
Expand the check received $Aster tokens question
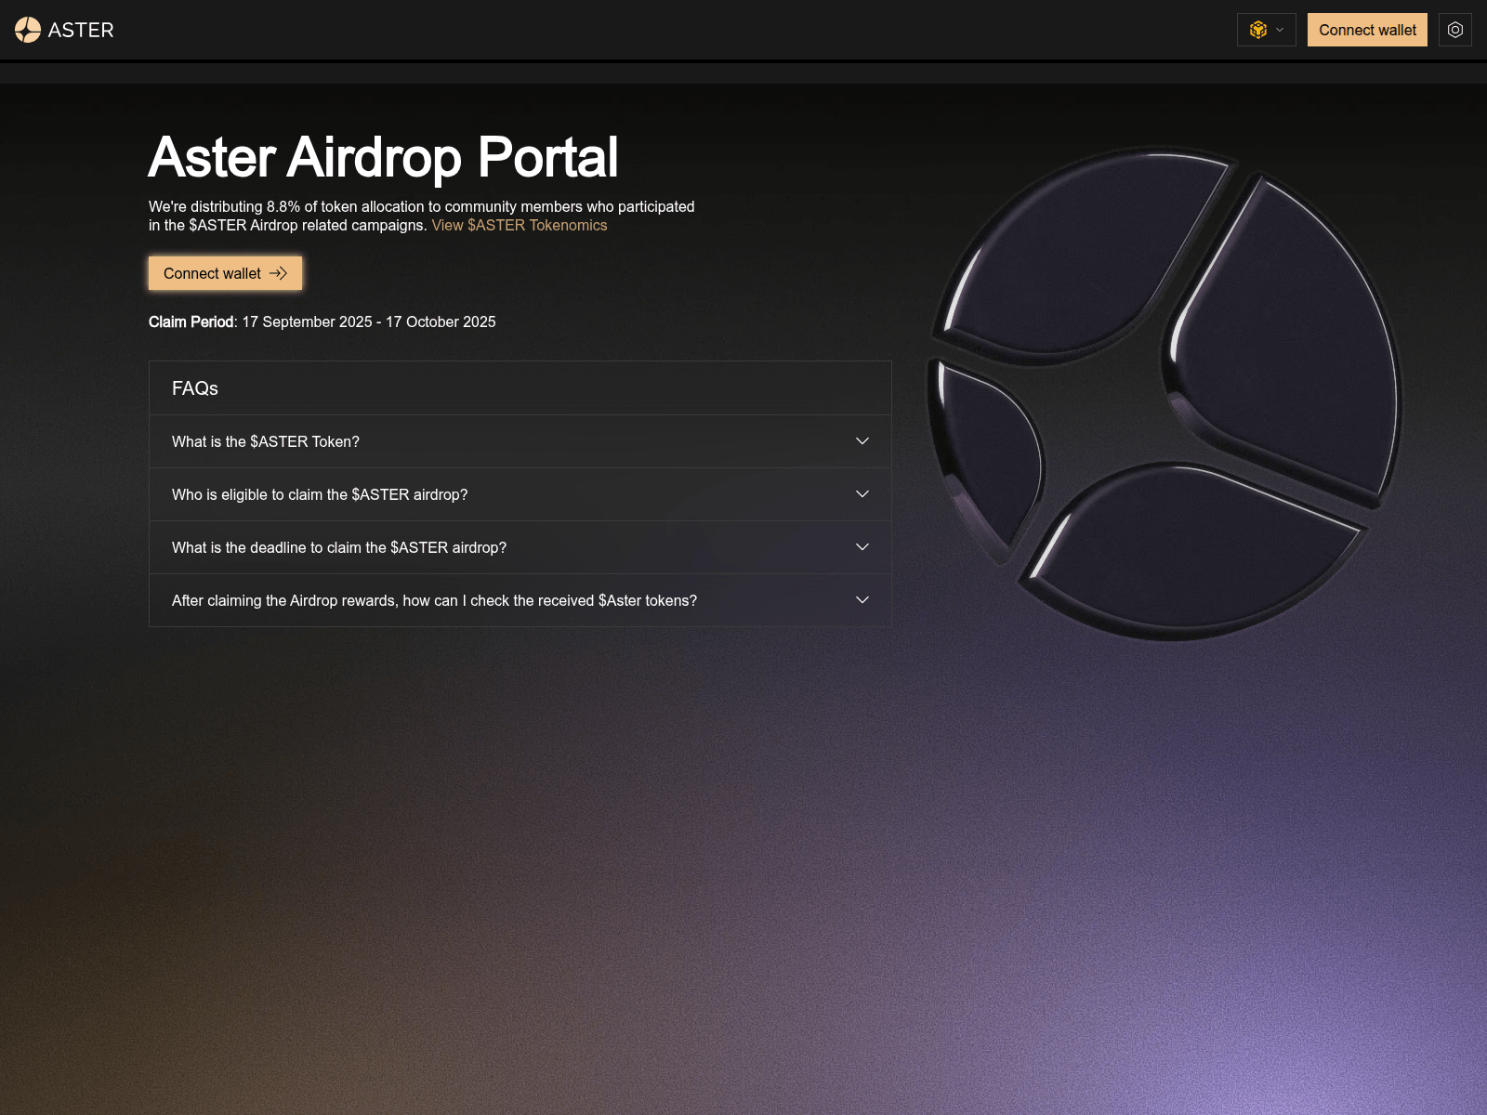[x=434, y=600]
